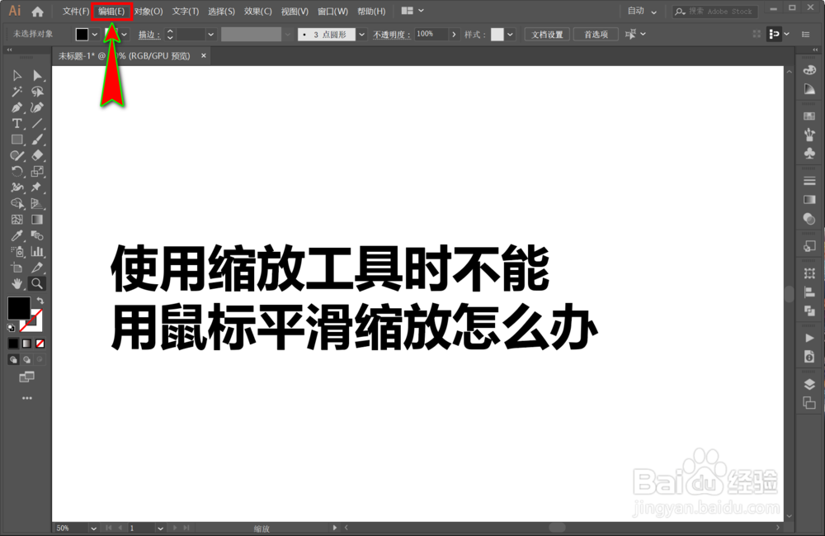Choose the Magic Wand tool
This screenshot has width=825, height=536.
point(16,92)
